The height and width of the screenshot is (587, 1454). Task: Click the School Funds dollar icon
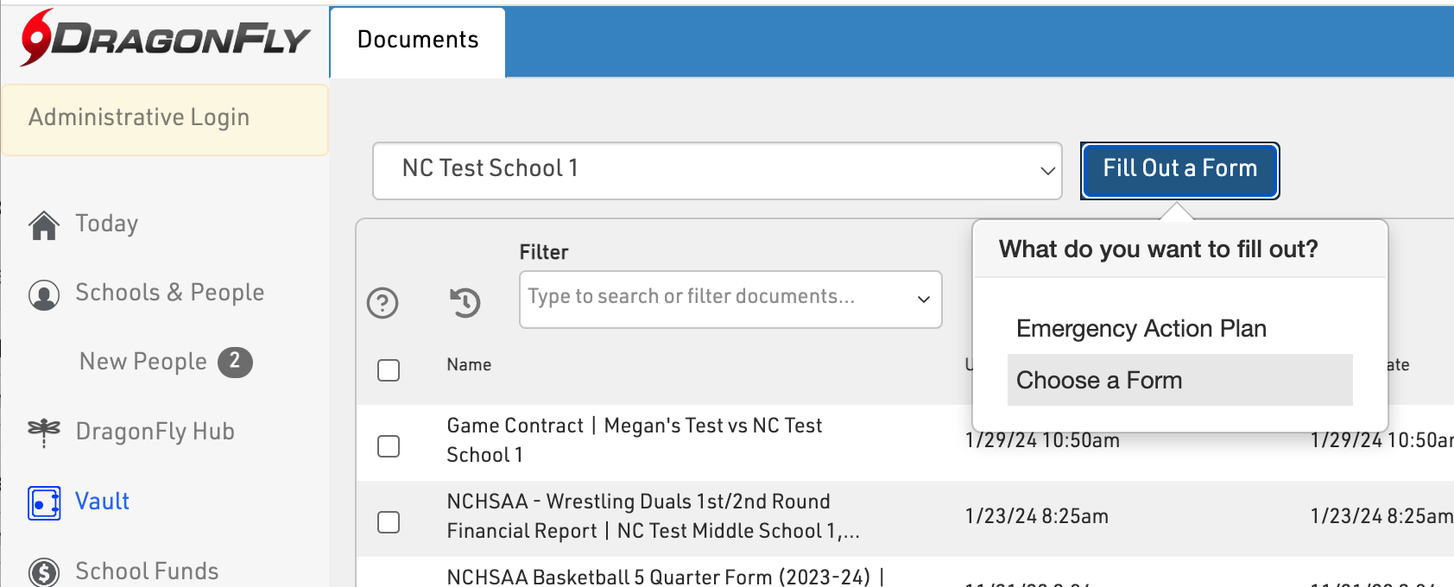coord(44,571)
